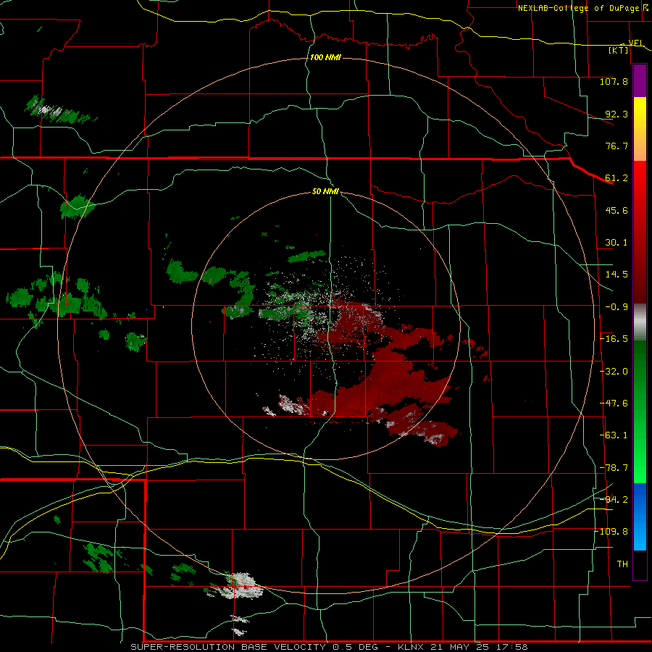Click the -47.6 velocity scale value

(x=614, y=404)
